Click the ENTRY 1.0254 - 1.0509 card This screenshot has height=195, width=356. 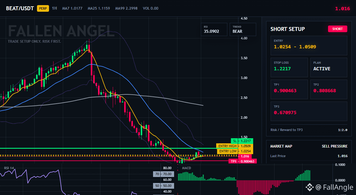[309, 45]
